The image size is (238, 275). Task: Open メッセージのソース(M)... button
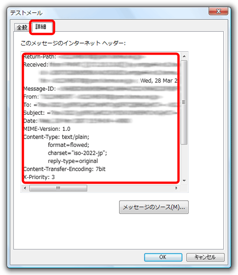pyautogui.click(x=154, y=207)
